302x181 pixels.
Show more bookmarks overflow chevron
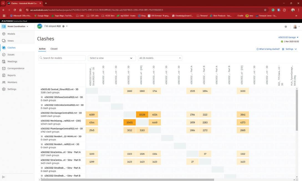point(296,16)
